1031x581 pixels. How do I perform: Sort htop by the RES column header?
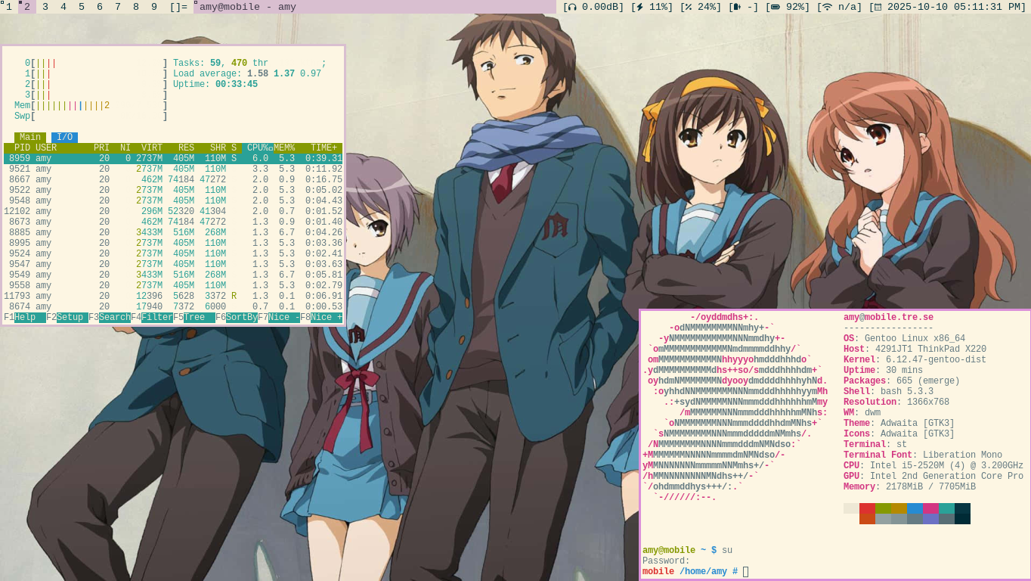coord(186,148)
